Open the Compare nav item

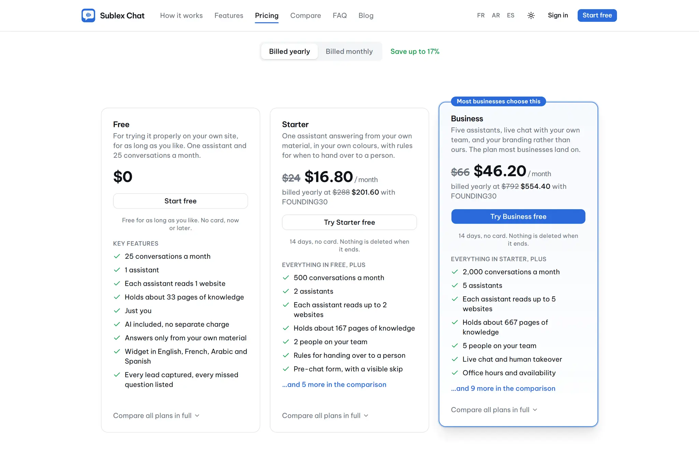coord(305,15)
